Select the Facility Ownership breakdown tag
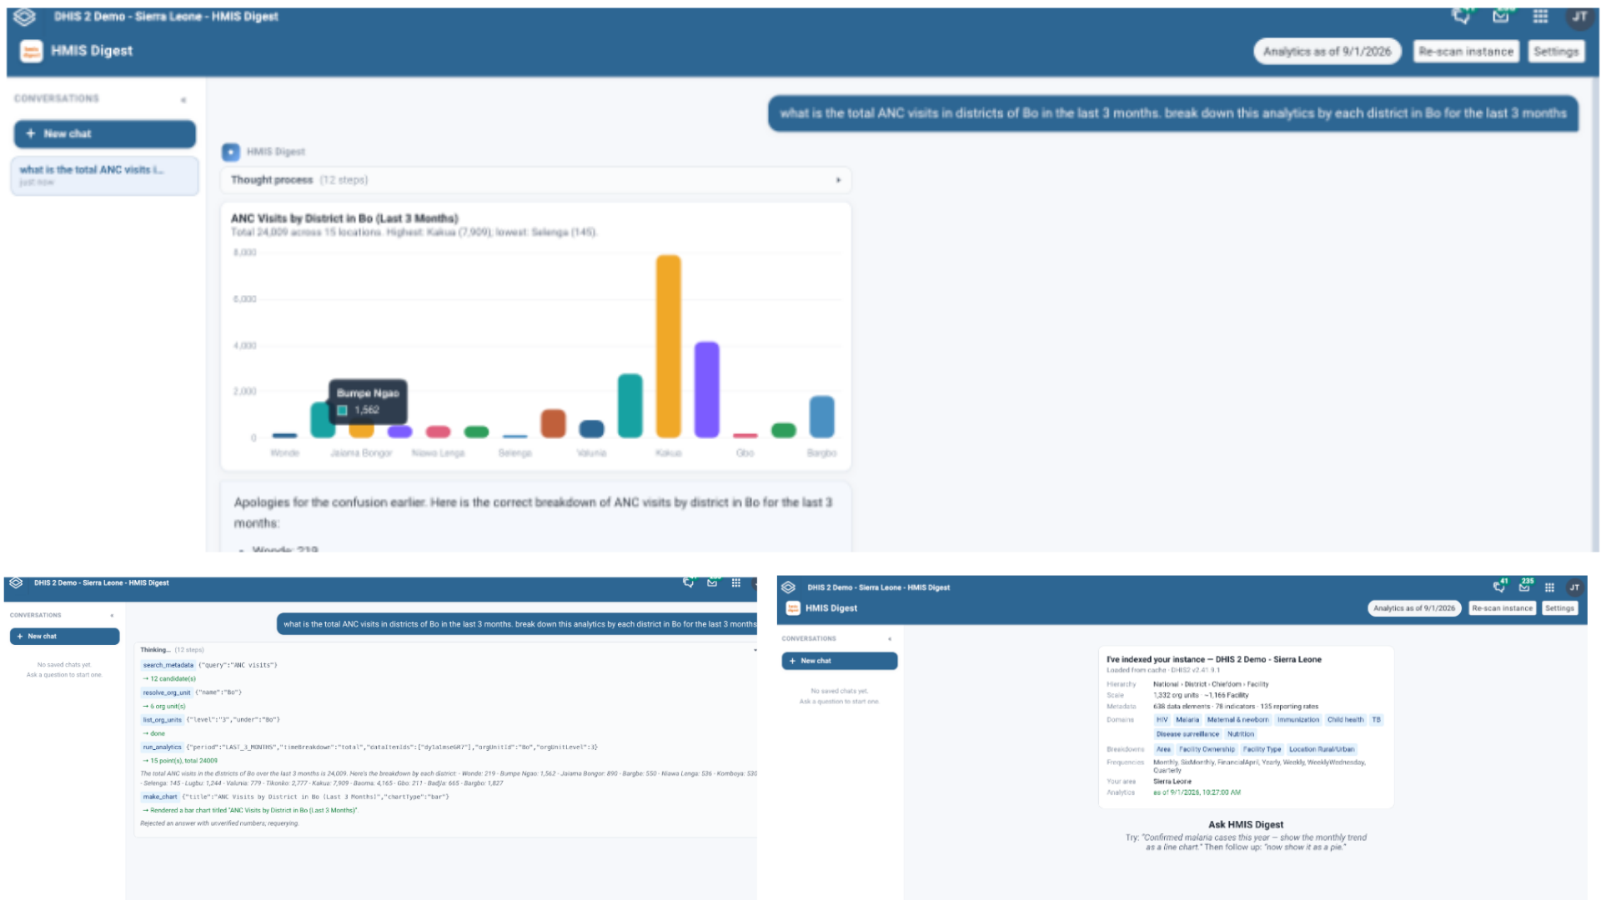This screenshot has width=1601, height=900. click(1207, 749)
